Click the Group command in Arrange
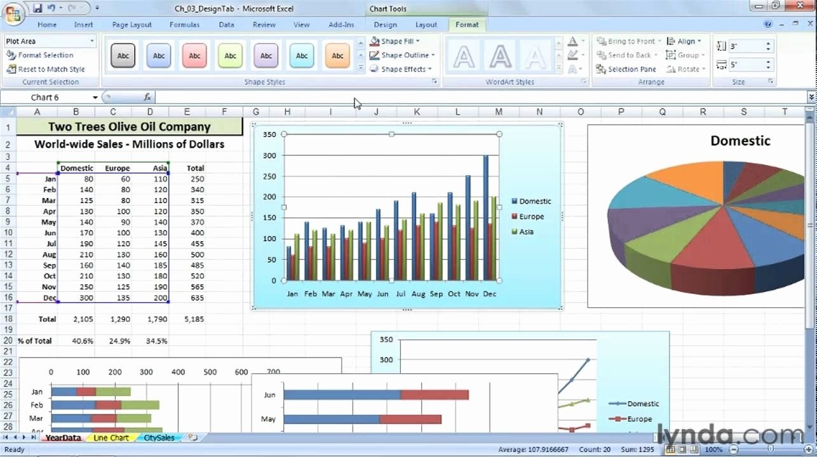 coord(685,55)
